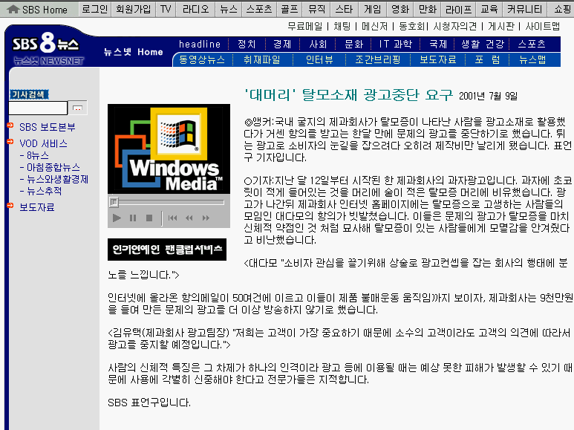Open the 게임 section
This screenshot has width=574, height=430.
373,9
